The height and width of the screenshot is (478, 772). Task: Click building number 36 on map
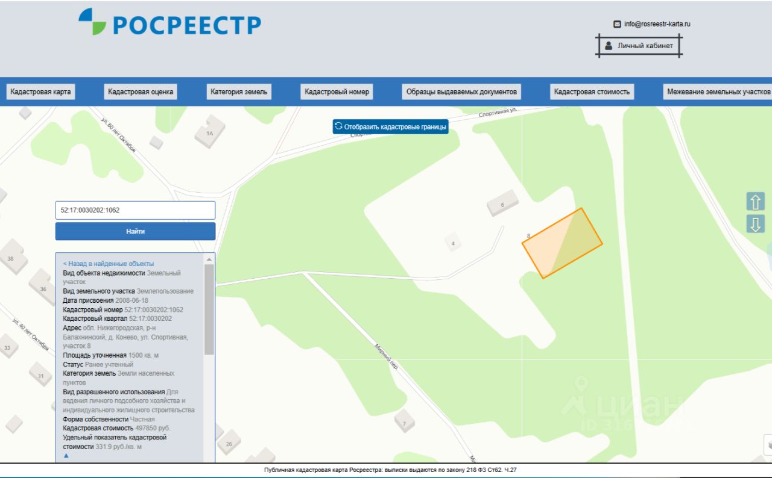(x=42, y=287)
